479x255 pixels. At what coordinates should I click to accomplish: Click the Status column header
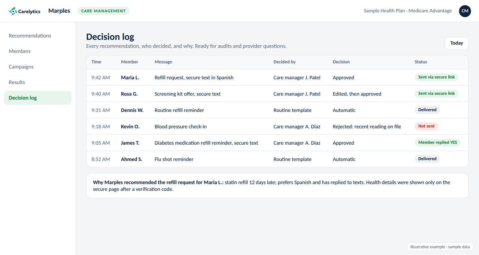(x=421, y=62)
